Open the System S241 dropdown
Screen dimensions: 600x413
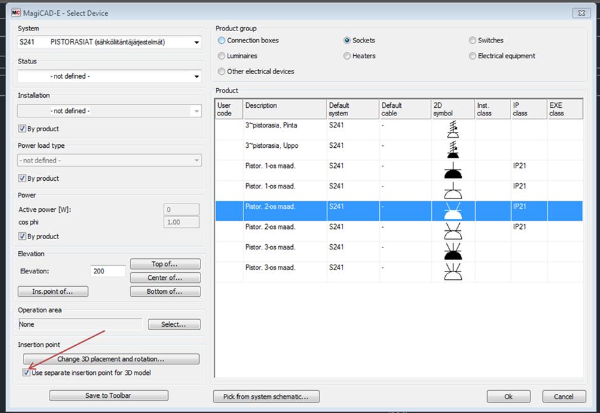[x=197, y=43]
